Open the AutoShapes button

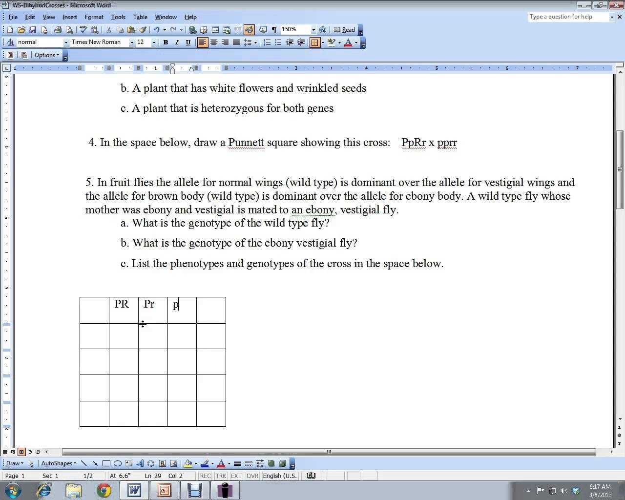(59, 463)
